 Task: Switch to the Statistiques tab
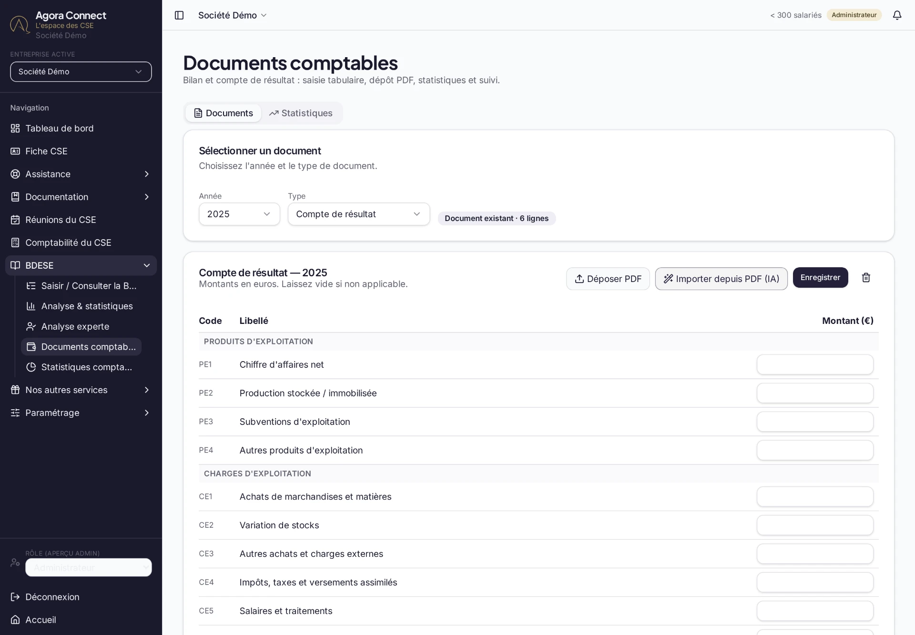pyautogui.click(x=301, y=113)
